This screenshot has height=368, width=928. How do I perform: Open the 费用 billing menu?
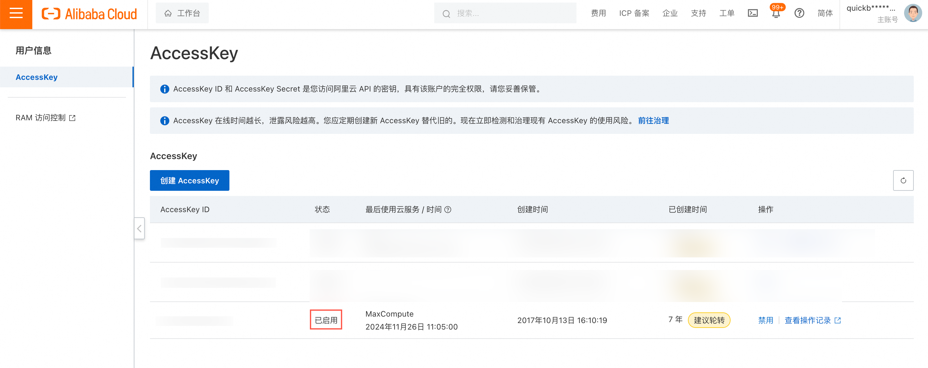pyautogui.click(x=598, y=13)
